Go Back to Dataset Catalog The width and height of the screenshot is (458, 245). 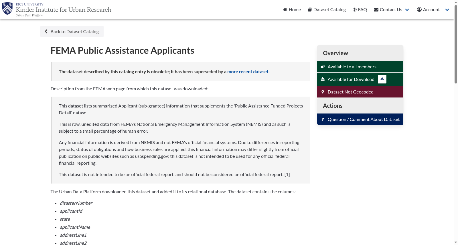coord(72,31)
